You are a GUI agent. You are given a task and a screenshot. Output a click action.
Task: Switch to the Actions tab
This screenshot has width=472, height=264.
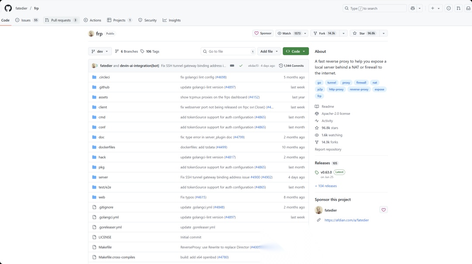click(x=92, y=20)
